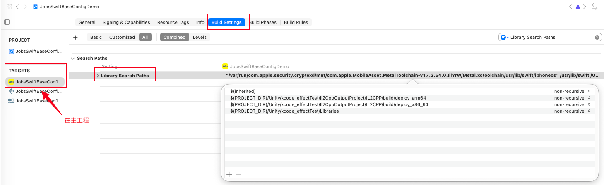Image resolution: width=604 pixels, height=185 pixels.
Task: Click the Search Paths section title
Action: point(92,59)
